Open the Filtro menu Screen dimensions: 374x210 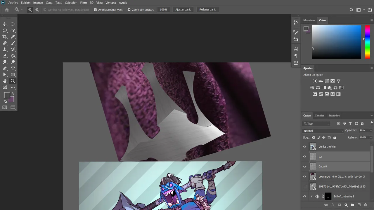84,3
